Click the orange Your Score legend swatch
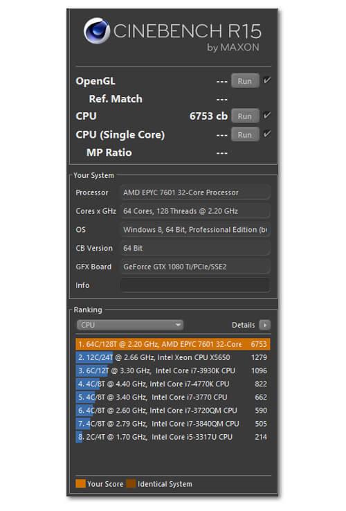 (x=80, y=483)
